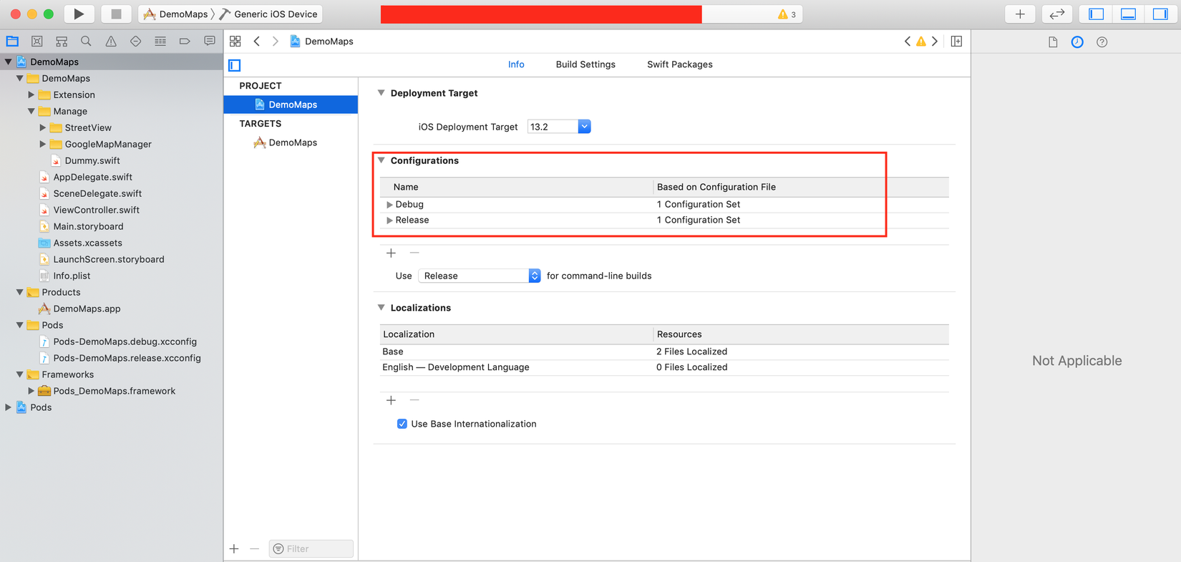Open the Project navigator folder icon
The width and height of the screenshot is (1181, 562).
tap(12, 42)
